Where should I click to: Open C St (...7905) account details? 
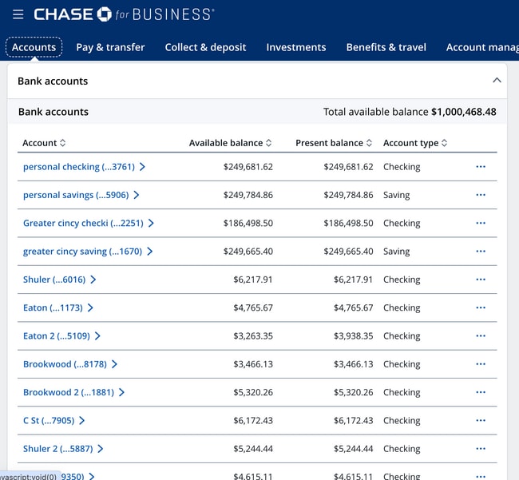tap(54, 420)
